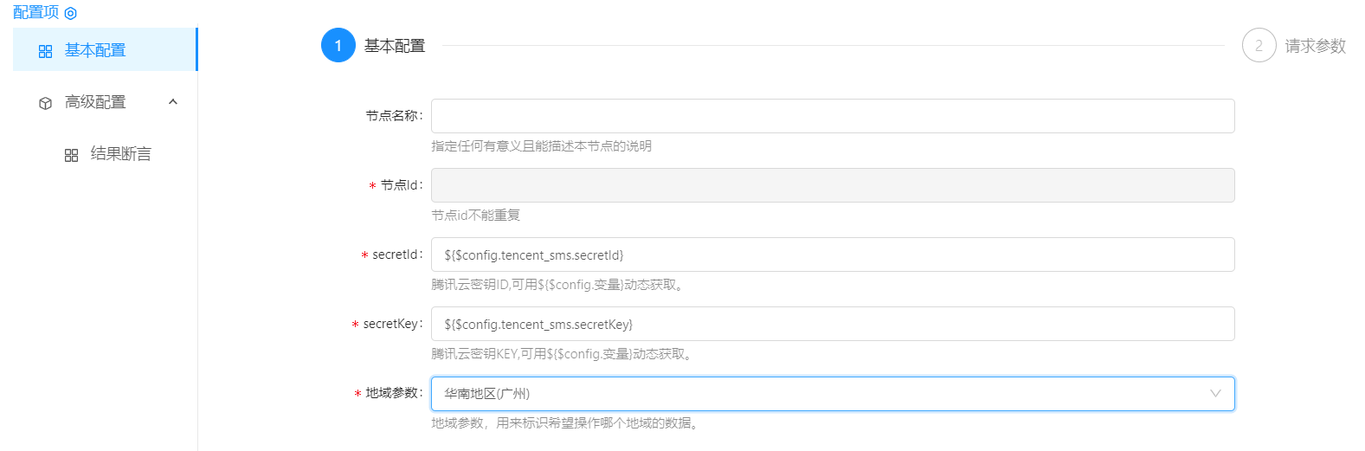1365x451 pixels.
Task: Click the 基本配置 step title
Action: [x=395, y=46]
